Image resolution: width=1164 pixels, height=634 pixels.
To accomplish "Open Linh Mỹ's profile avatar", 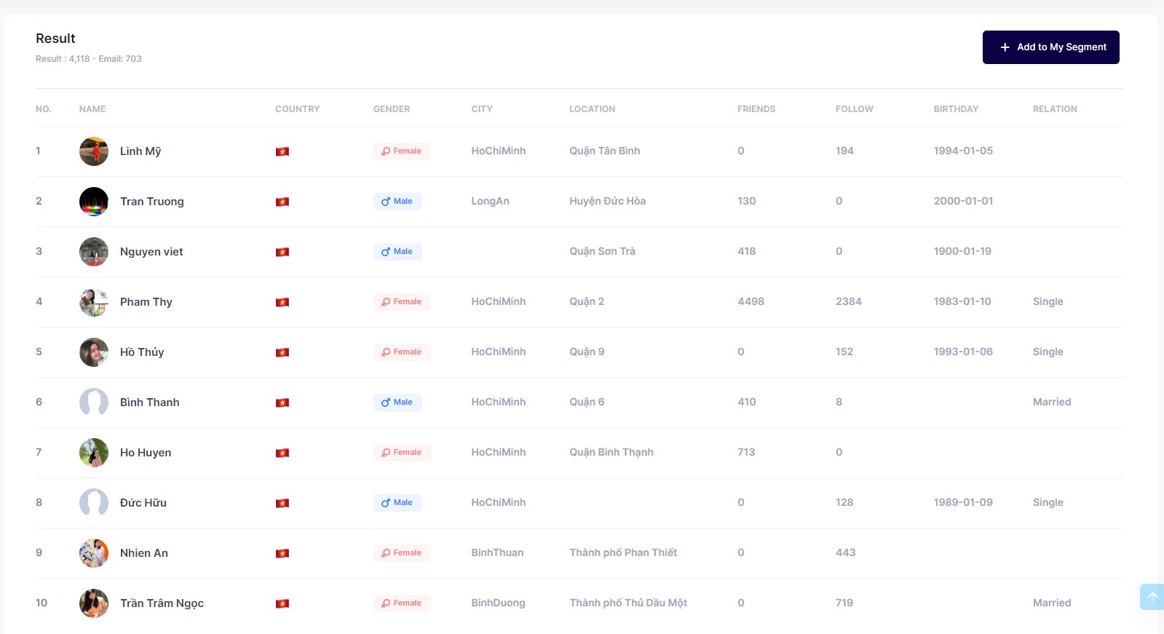I will (x=94, y=151).
